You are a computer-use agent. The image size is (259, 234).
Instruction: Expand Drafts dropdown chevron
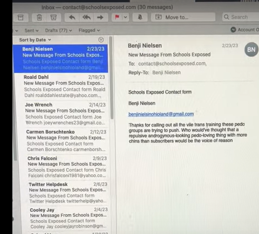[x=71, y=31]
